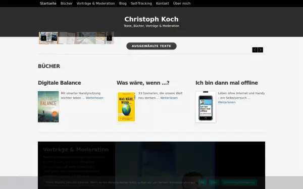Open the Startseite menu item
Screen dimensions: 303x189
click(48, 4)
